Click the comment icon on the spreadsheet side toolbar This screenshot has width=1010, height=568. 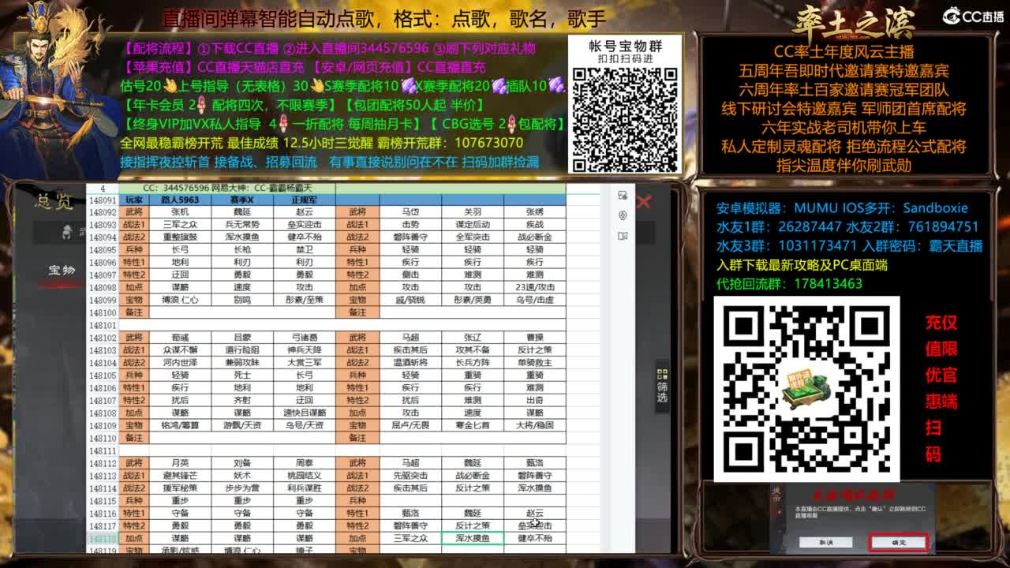(621, 193)
